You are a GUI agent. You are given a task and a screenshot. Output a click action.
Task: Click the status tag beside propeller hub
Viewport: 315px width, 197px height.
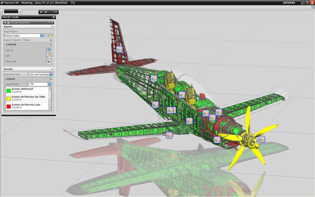click(x=262, y=139)
